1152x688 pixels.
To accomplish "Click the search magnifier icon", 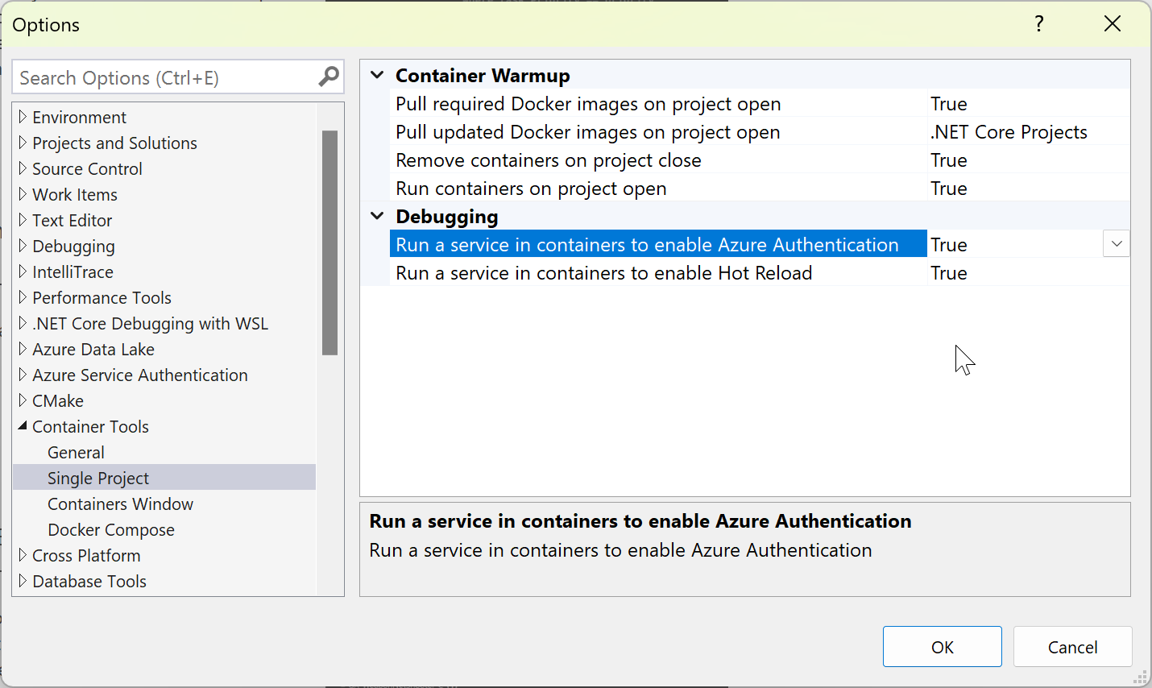I will (329, 77).
